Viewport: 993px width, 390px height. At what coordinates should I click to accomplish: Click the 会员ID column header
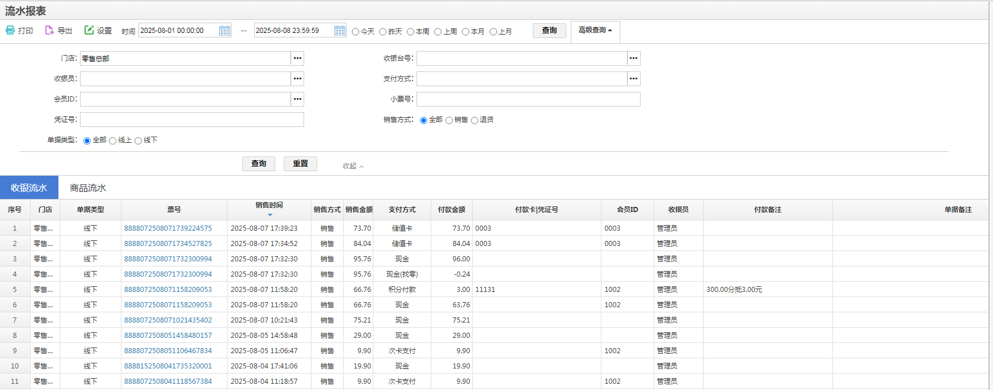click(x=628, y=210)
